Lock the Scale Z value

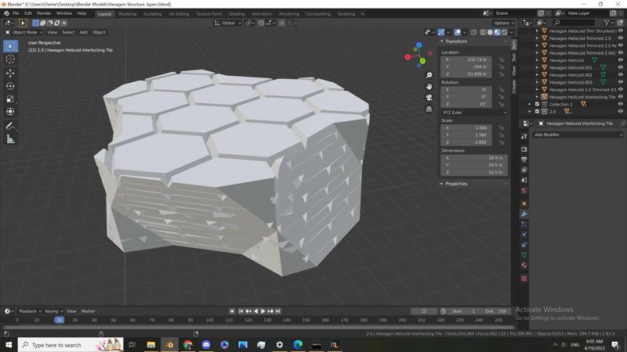click(501, 142)
